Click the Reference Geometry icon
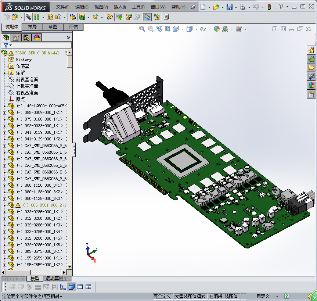 coord(96,17)
